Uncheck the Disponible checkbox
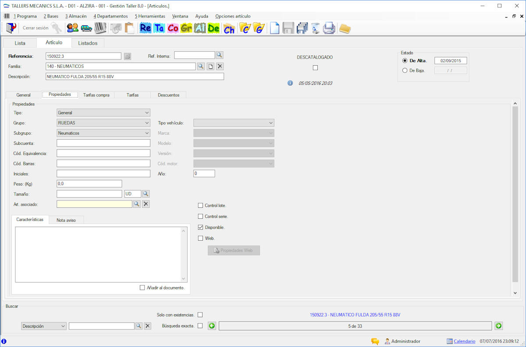The width and height of the screenshot is (526, 347). (201, 227)
